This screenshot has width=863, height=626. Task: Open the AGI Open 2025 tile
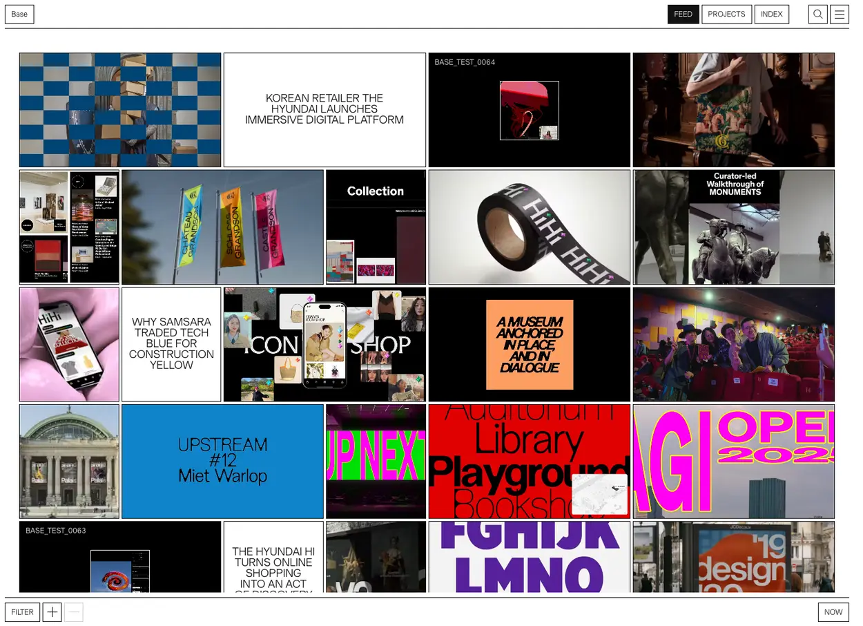click(734, 462)
